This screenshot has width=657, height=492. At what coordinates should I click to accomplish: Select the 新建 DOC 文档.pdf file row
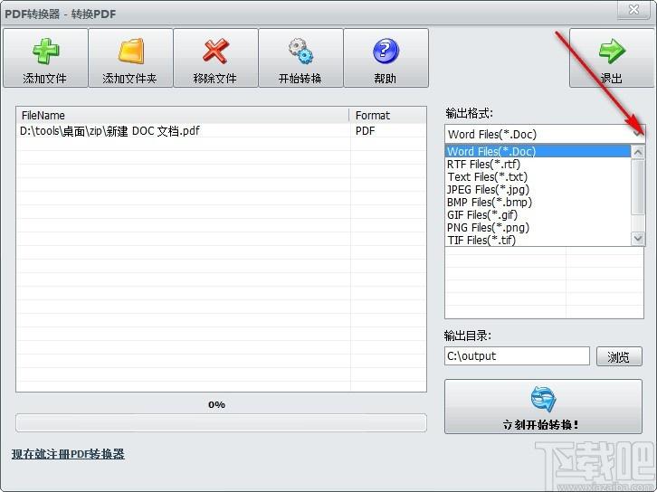pos(221,131)
